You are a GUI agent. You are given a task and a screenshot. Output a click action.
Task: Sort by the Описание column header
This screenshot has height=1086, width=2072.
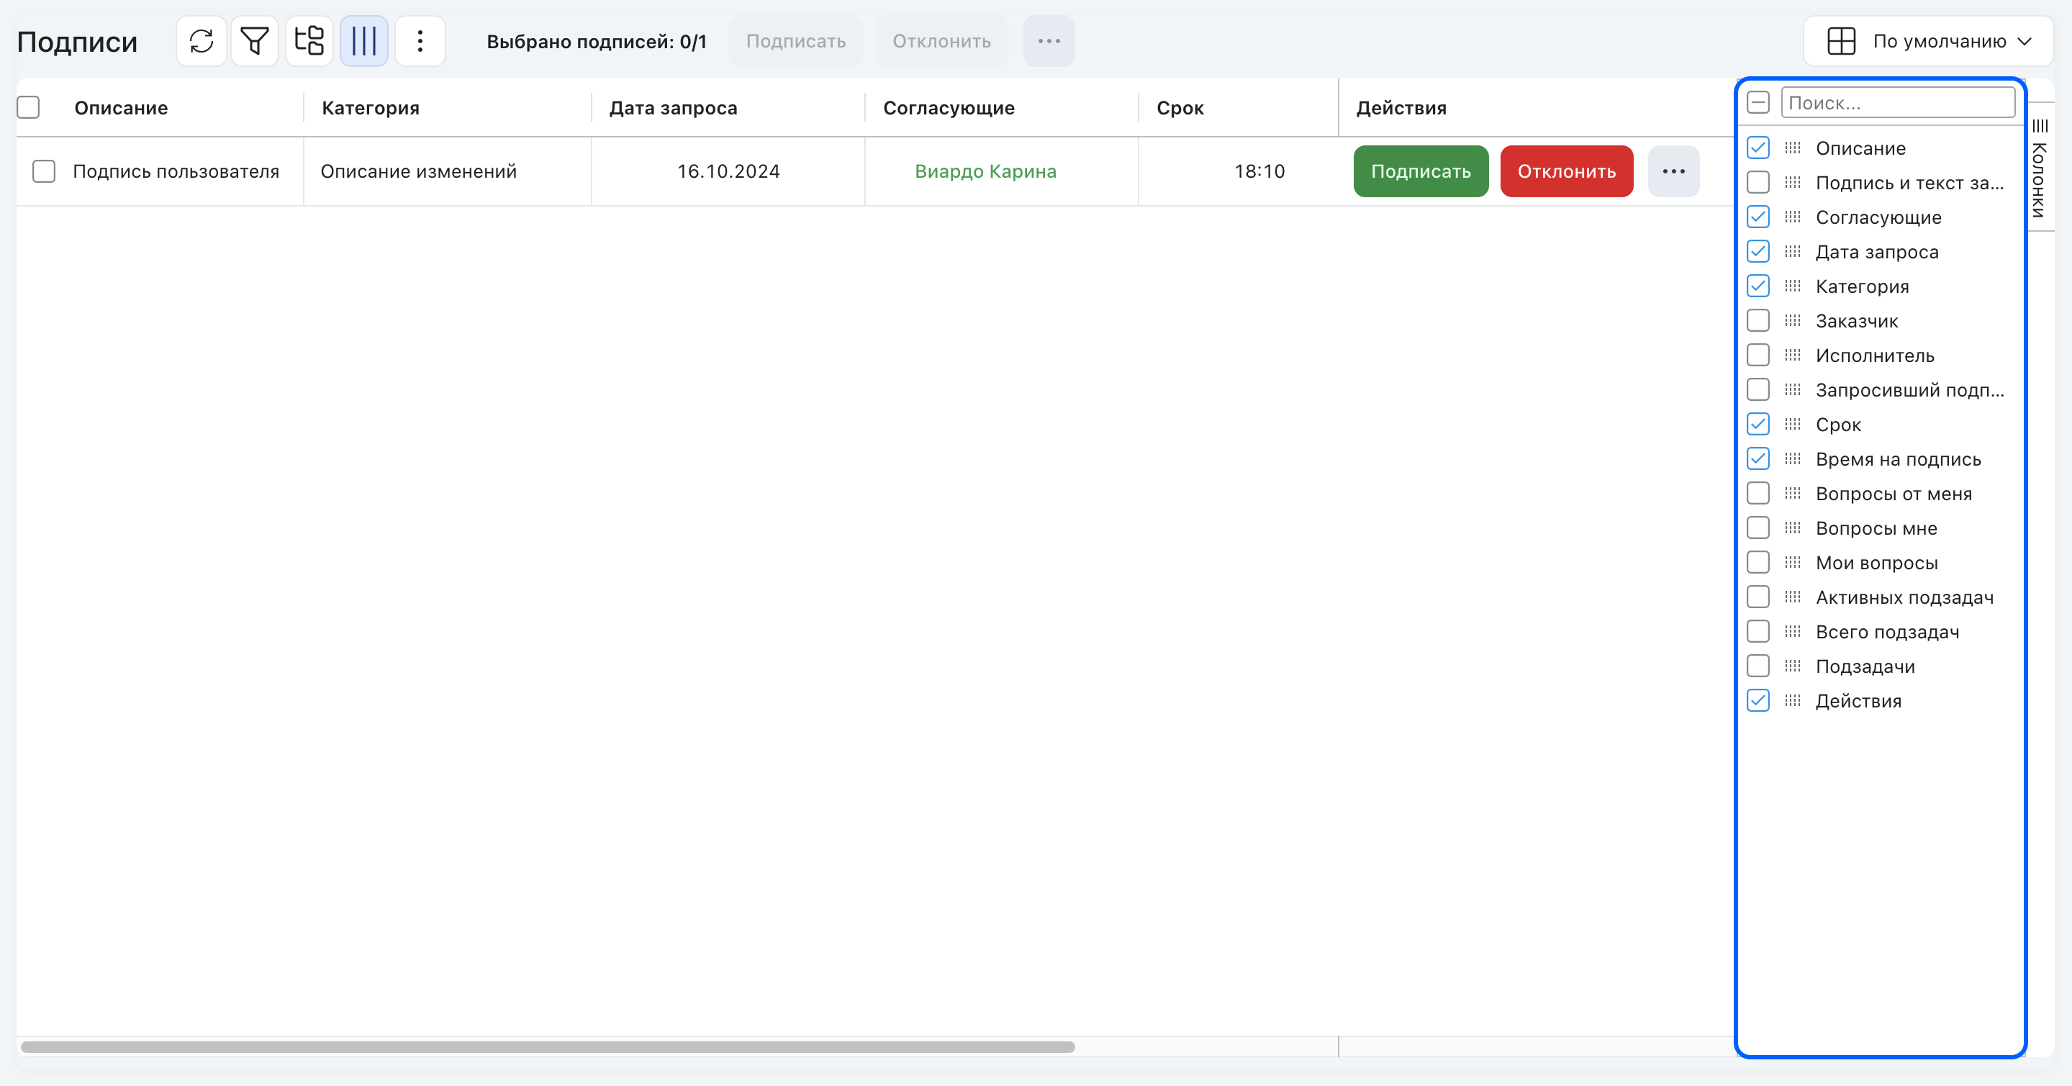[x=122, y=108]
